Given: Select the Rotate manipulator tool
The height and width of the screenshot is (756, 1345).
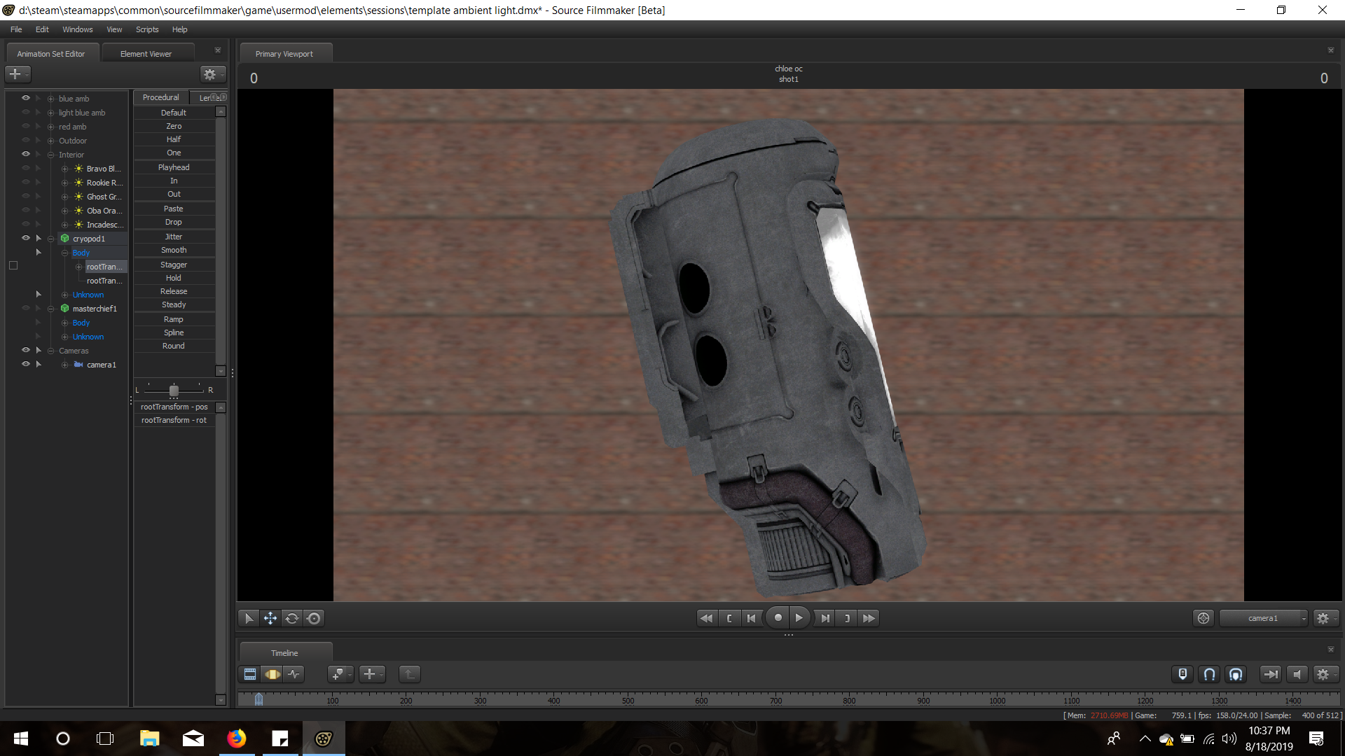Looking at the screenshot, I should coord(292,618).
